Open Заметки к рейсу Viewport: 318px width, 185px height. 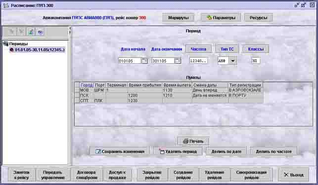(21, 175)
